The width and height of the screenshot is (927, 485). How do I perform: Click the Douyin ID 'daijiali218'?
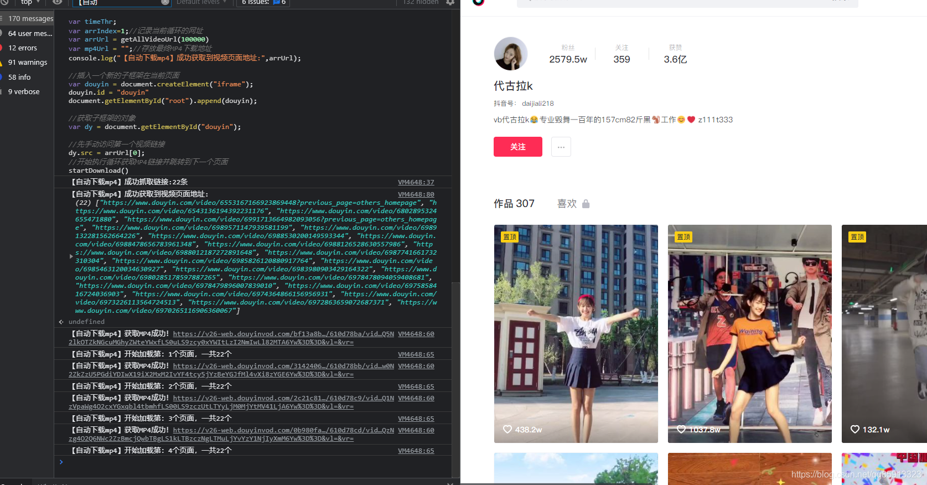pos(538,104)
